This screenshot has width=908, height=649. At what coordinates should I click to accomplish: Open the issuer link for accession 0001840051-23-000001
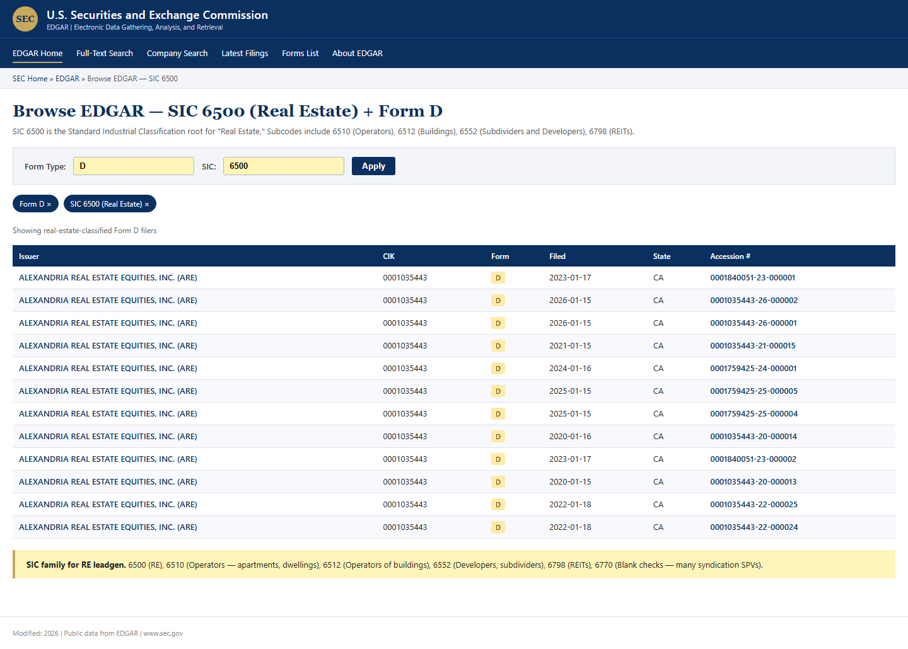pyautogui.click(x=108, y=278)
